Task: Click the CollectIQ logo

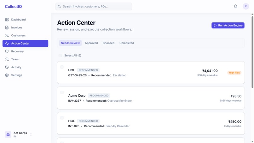Action: (x=13, y=7)
